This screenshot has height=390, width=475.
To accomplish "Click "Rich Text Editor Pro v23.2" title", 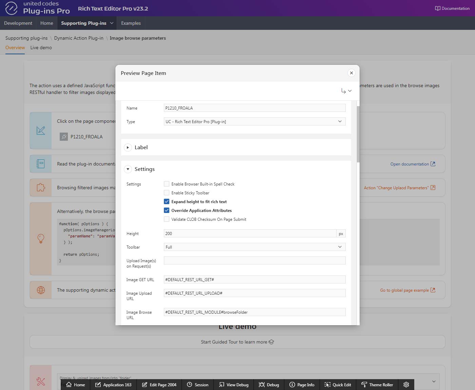I will tap(113, 8).
